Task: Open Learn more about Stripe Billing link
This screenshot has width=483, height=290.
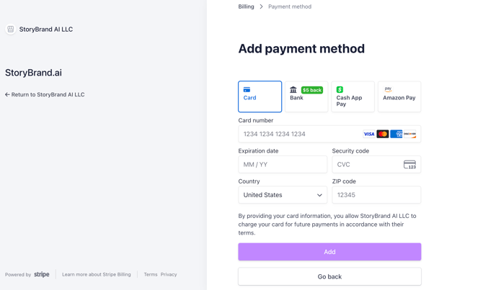Action: (x=97, y=274)
